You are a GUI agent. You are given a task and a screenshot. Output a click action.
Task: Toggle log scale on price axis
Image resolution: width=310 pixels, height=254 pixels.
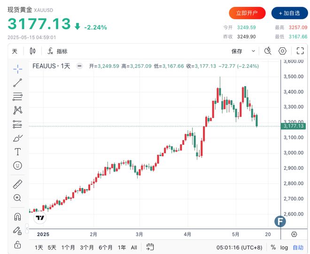point(284,247)
